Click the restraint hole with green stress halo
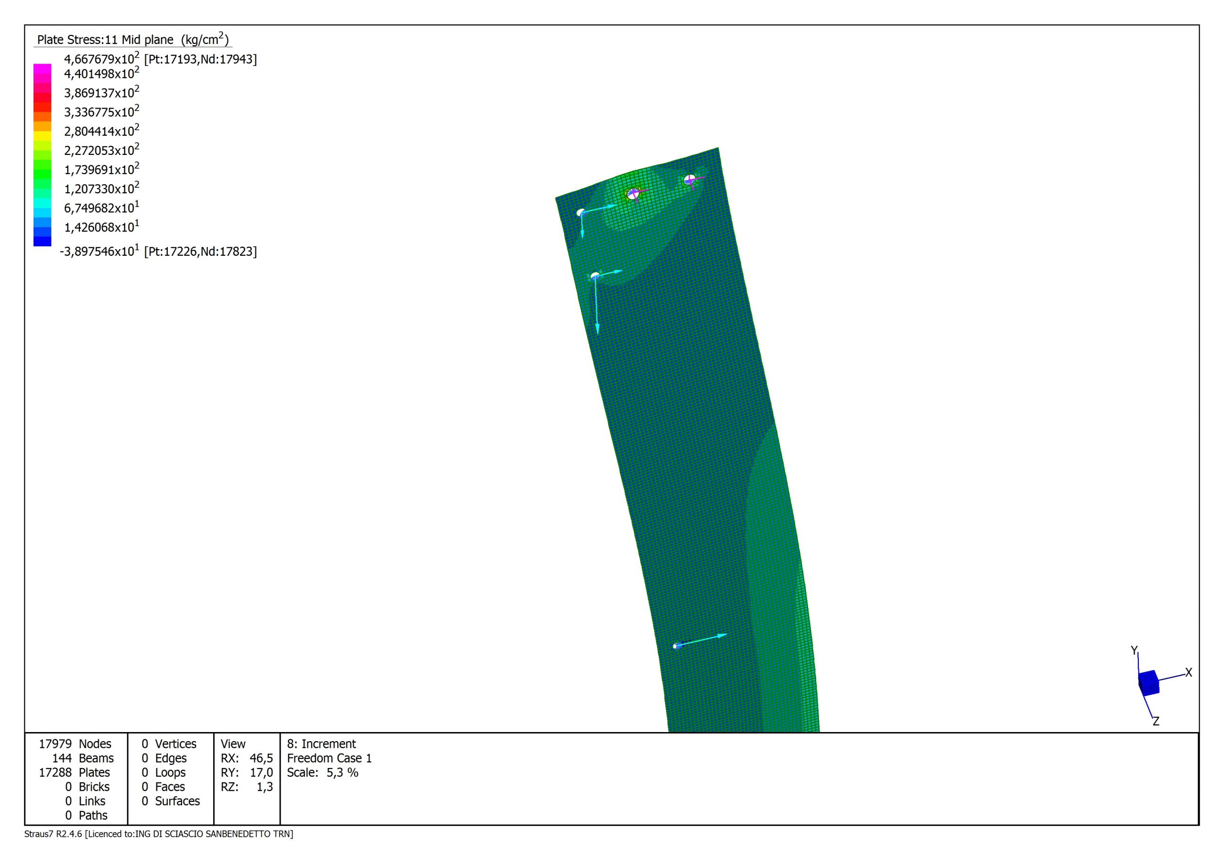 (x=633, y=194)
